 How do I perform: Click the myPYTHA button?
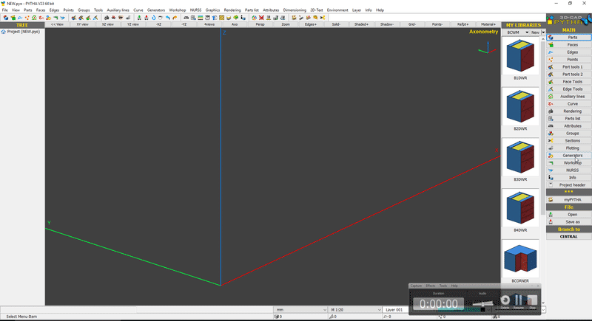569,200
